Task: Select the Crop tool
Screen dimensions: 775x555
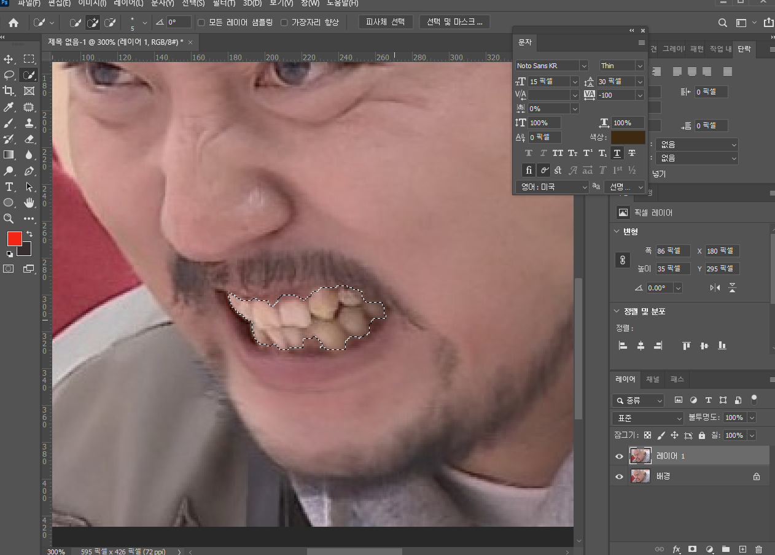Action: tap(9, 91)
